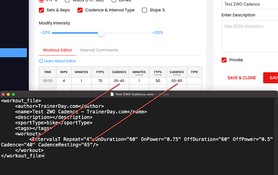The image size is (278, 175).
Task: Select the REPS cell with value 4
Action: pyautogui.click(x=64, y=81)
